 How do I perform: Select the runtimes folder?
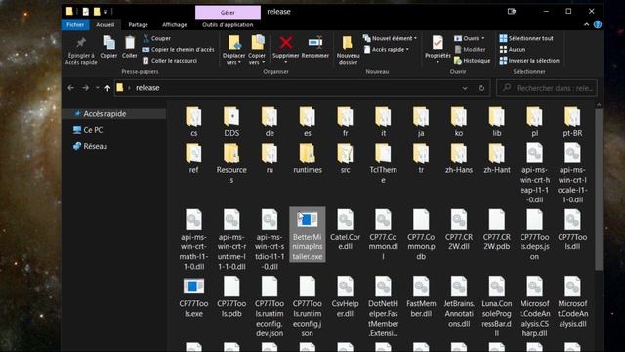pyautogui.click(x=308, y=158)
